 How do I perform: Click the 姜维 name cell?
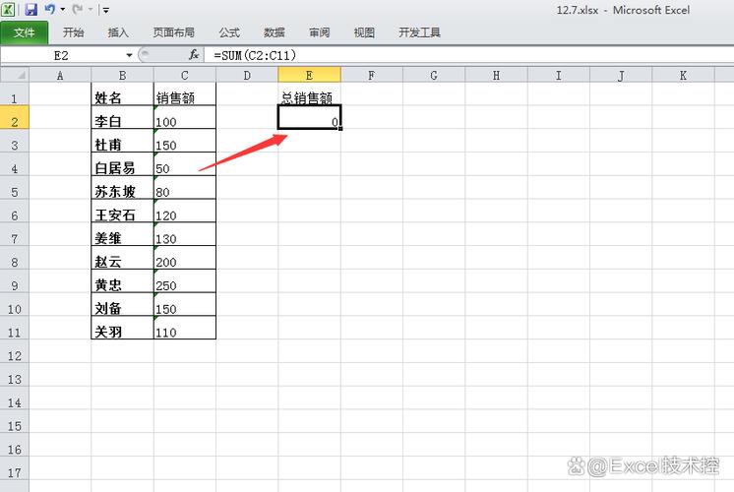[122, 234]
